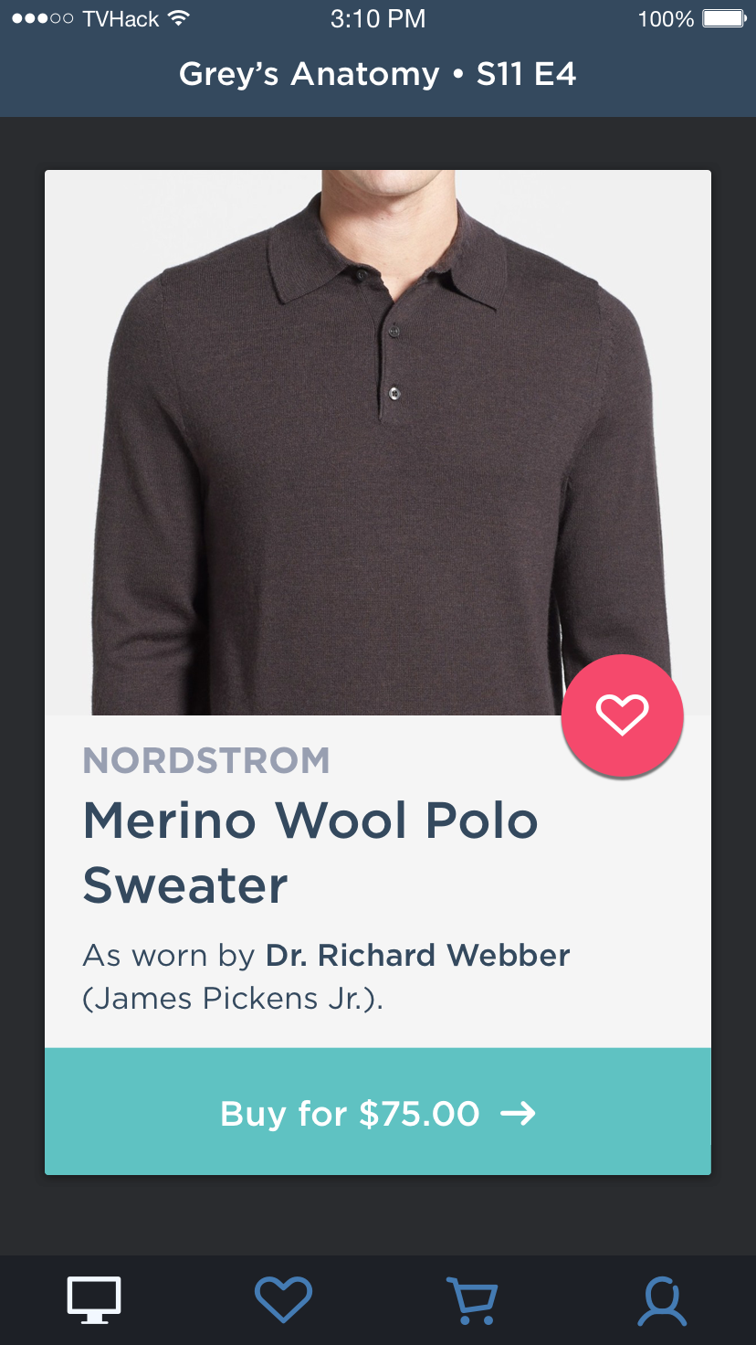Image resolution: width=756 pixels, height=1345 pixels.
Task: Open the favorites heart tab
Action: click(283, 1300)
